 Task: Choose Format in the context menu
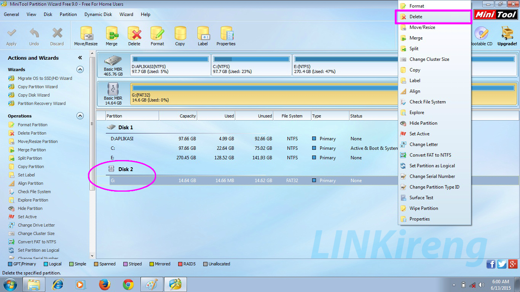(434, 6)
